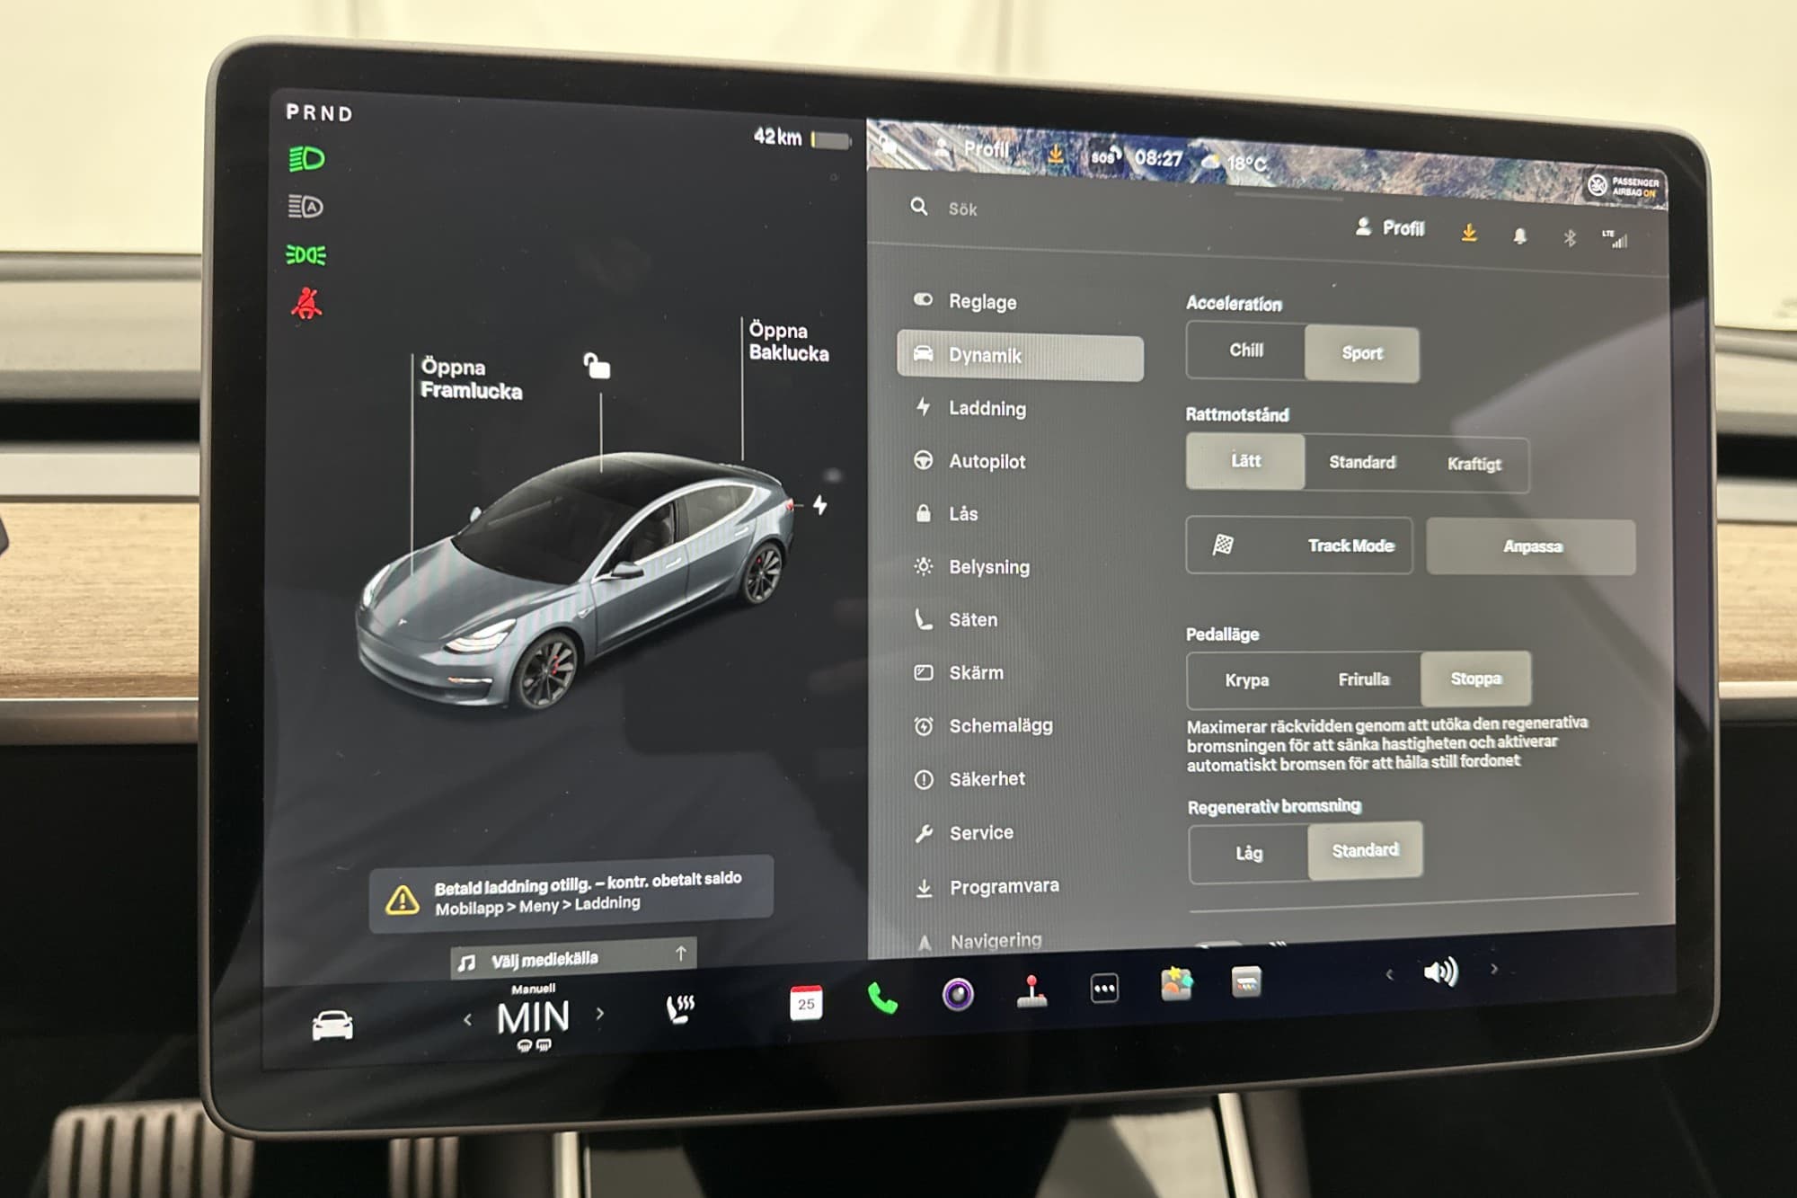Tap the seat heater icon
This screenshot has height=1198, width=1797.
679,1009
